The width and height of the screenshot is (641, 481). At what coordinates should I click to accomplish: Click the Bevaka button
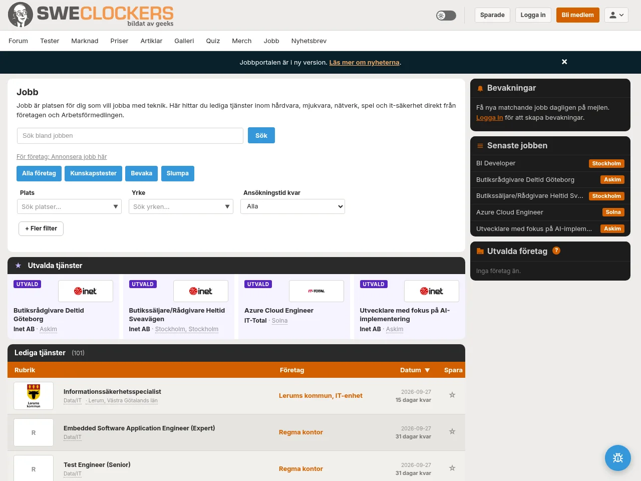(141, 173)
